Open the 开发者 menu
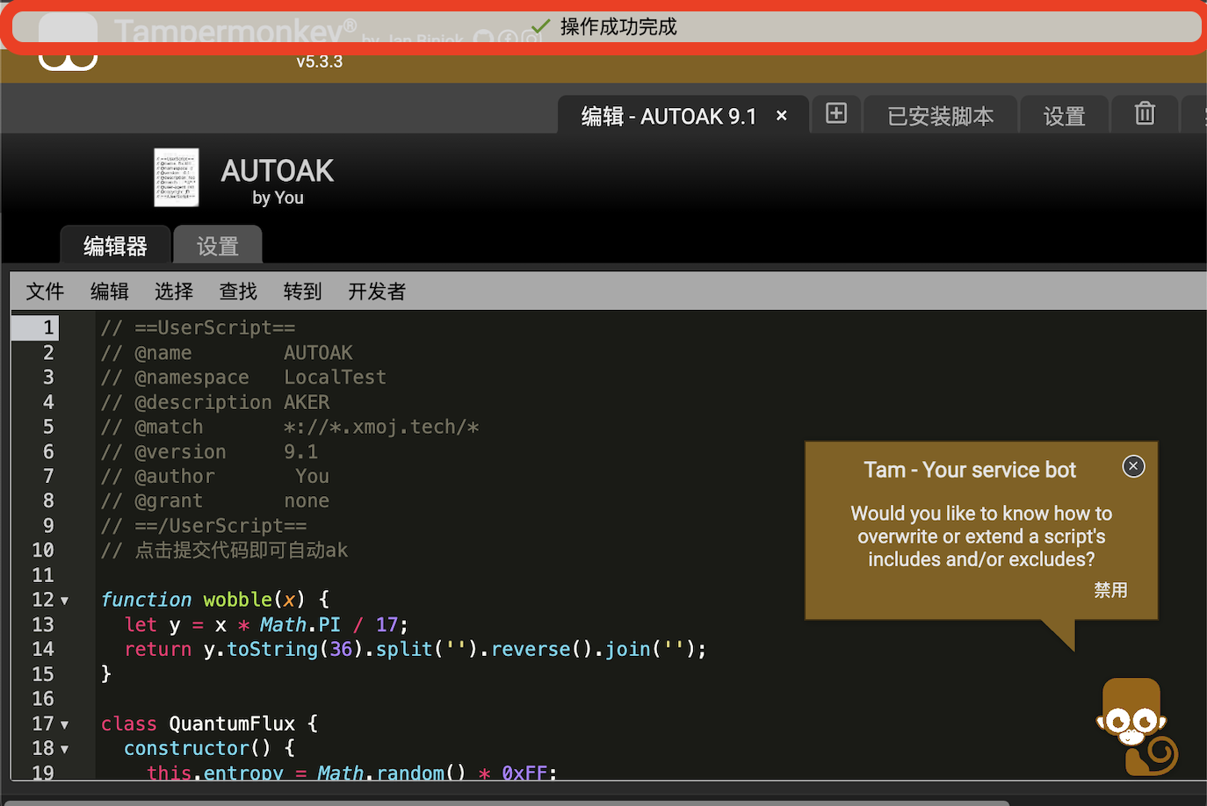 [377, 291]
